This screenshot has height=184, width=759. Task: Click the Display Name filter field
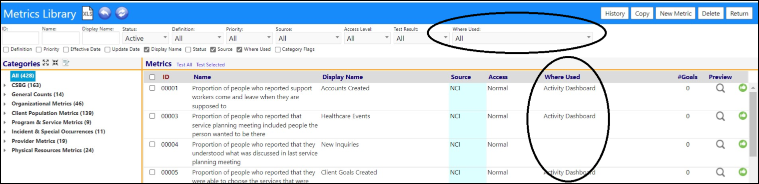click(x=101, y=38)
